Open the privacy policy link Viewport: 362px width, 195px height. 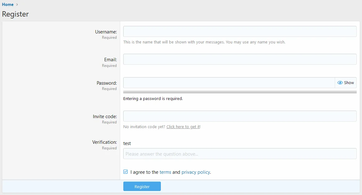pos(196,172)
